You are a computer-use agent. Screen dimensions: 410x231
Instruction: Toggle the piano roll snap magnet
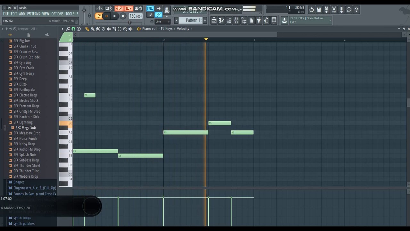point(73,29)
